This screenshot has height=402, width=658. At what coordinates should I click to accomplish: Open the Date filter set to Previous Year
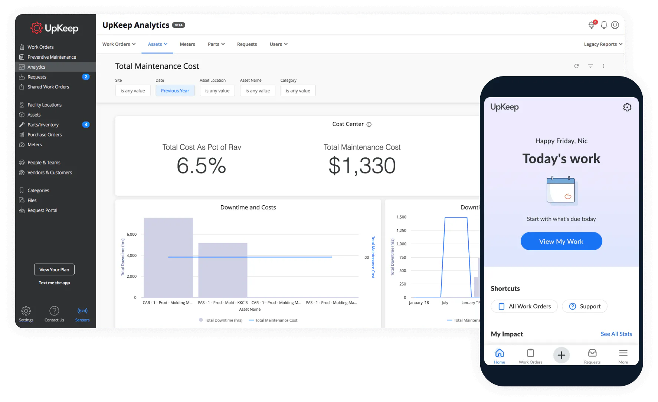click(x=175, y=91)
